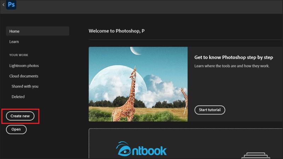View Shared with you files
The image size is (283, 159).
(x=25, y=86)
